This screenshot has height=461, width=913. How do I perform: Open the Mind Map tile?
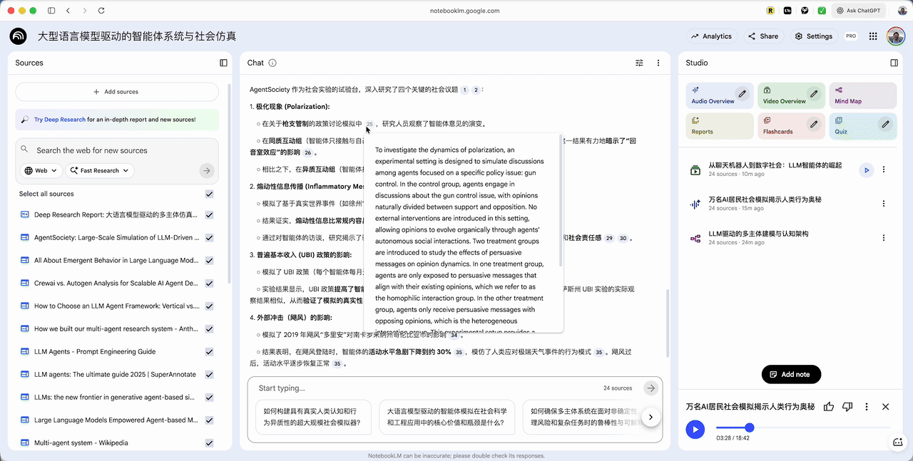coord(862,95)
